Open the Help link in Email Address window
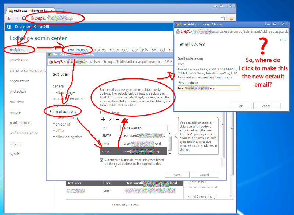Image resolution: width=294 pixels, height=215 pixels. pos(283,40)
